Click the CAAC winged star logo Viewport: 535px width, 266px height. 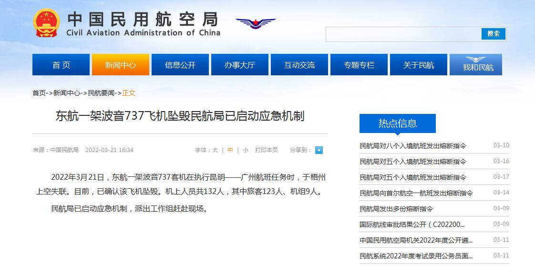[x=256, y=23]
